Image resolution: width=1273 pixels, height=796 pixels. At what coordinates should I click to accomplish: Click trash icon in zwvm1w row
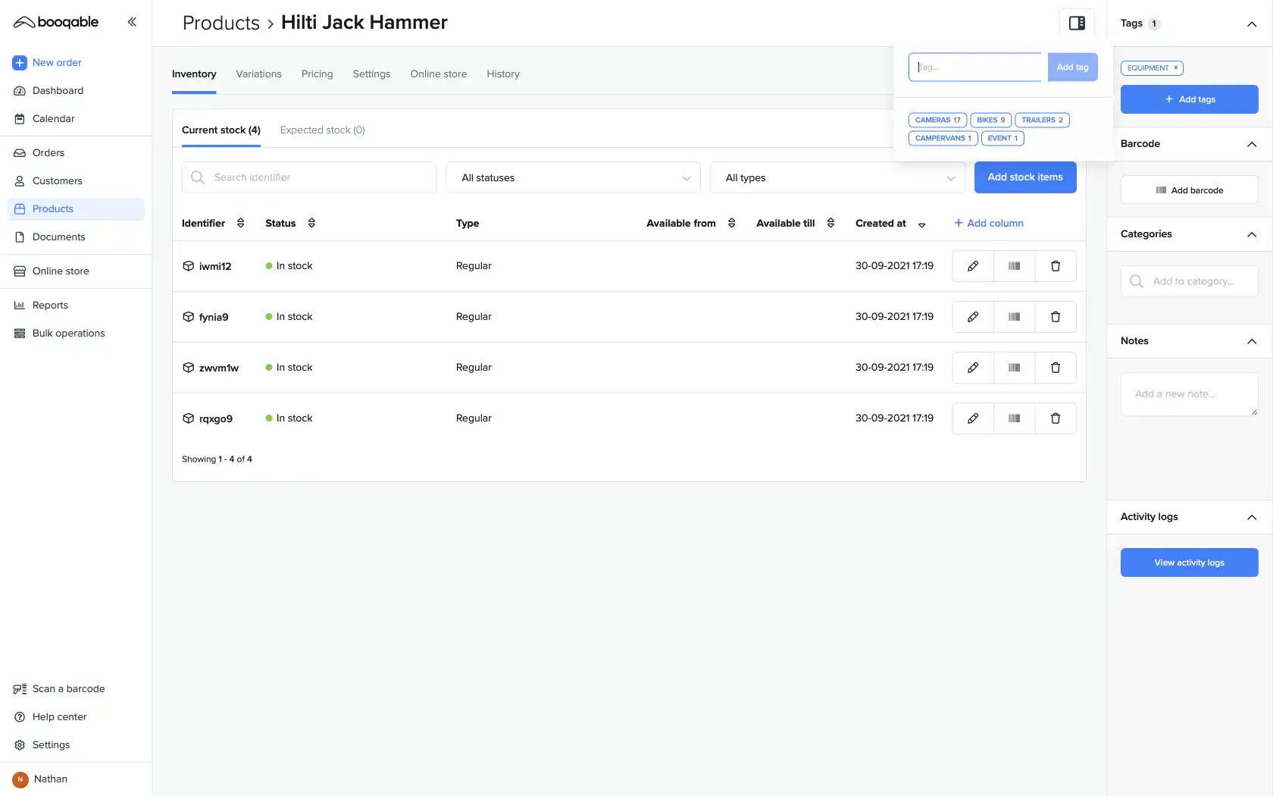[x=1056, y=368]
